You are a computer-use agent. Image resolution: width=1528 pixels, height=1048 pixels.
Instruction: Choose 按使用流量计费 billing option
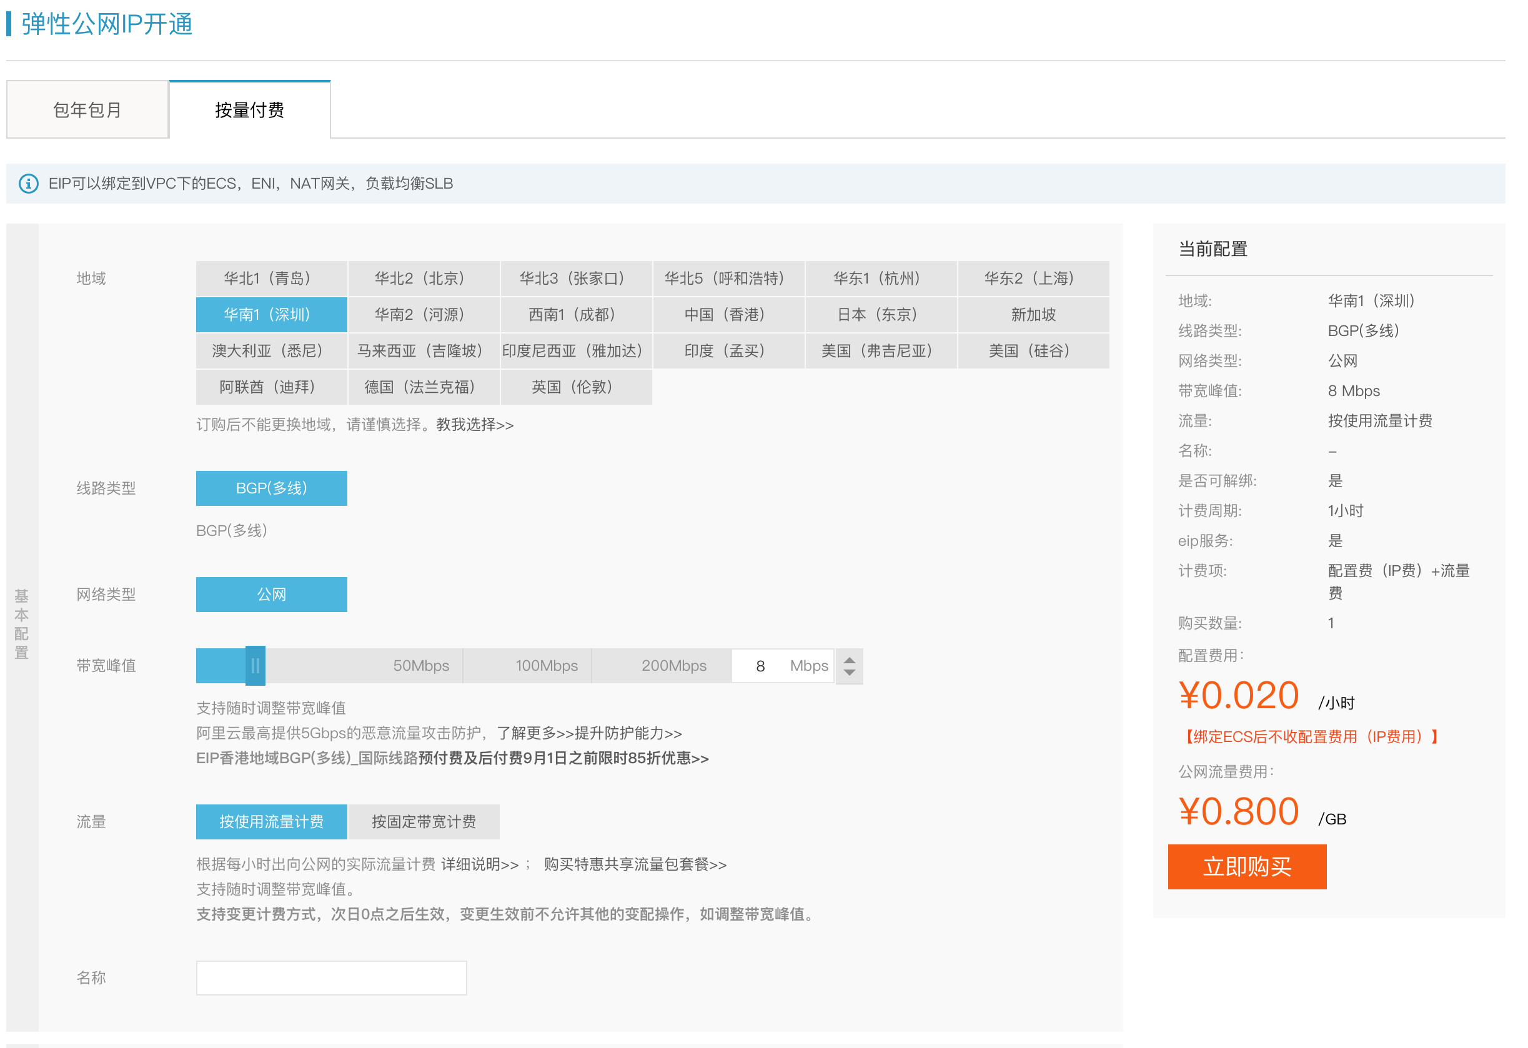[272, 822]
